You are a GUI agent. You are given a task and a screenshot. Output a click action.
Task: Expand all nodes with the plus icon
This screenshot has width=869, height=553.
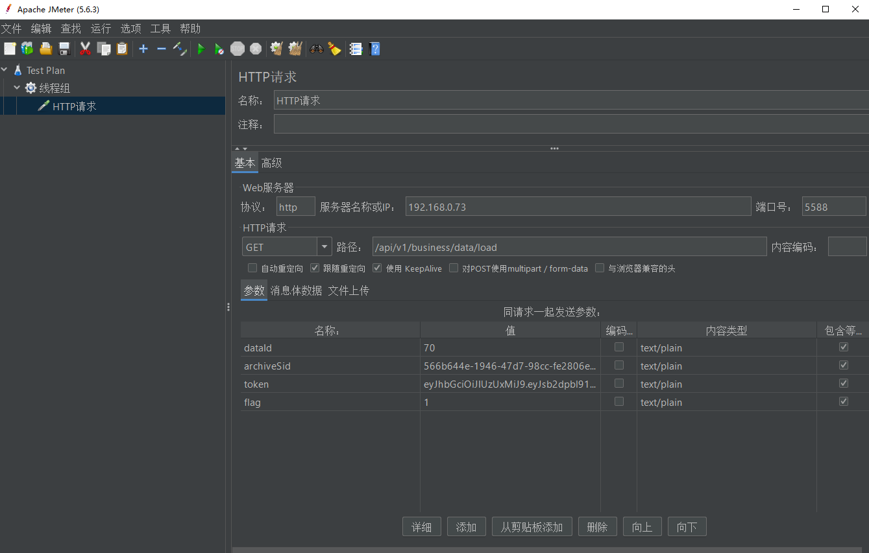tap(143, 49)
